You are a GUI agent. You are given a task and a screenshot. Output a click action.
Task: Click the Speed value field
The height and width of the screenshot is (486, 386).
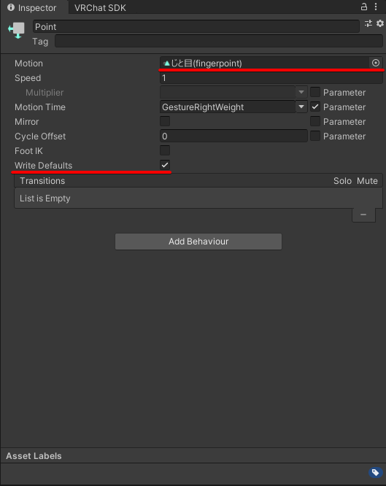point(271,78)
